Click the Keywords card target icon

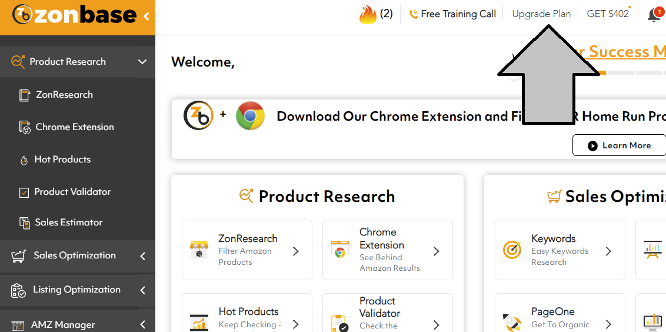(512, 250)
